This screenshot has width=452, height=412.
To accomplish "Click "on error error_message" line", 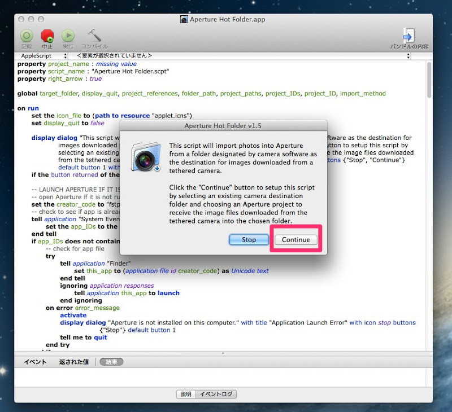I will (82, 308).
